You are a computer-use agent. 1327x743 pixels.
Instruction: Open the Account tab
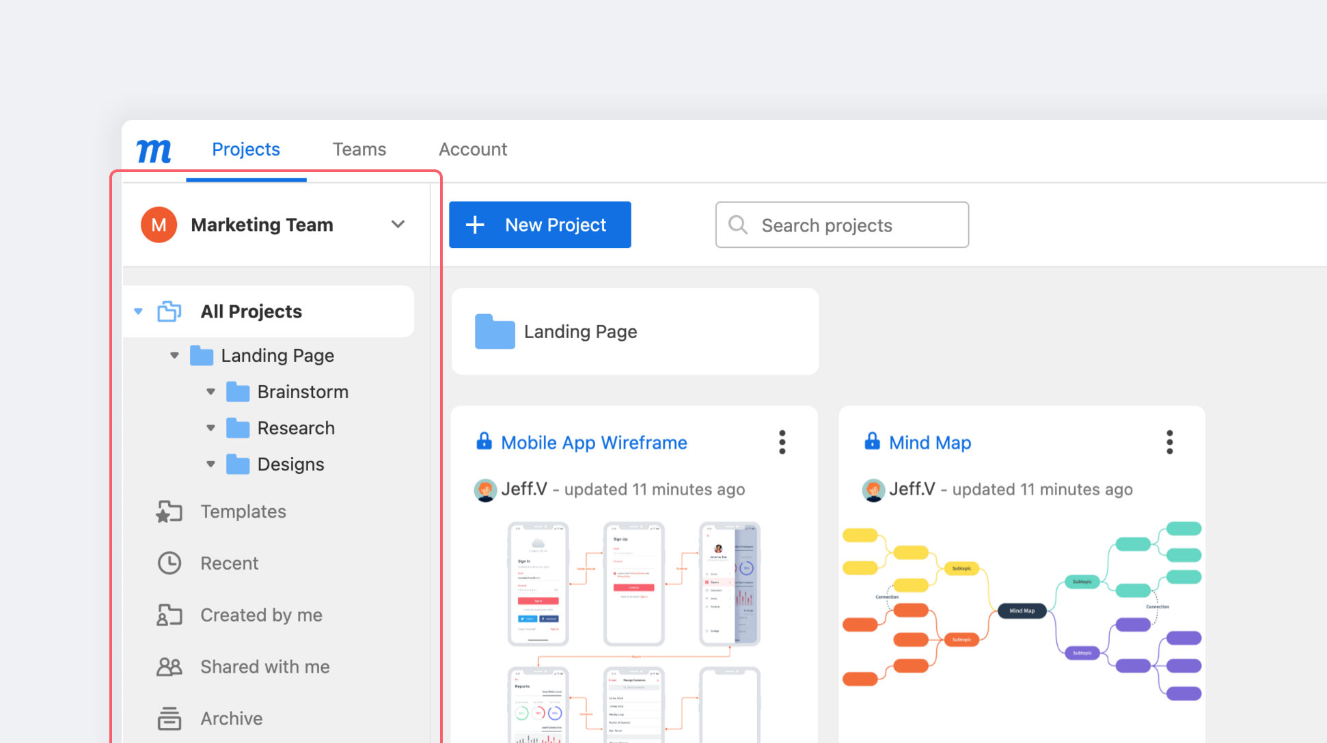[x=473, y=149]
